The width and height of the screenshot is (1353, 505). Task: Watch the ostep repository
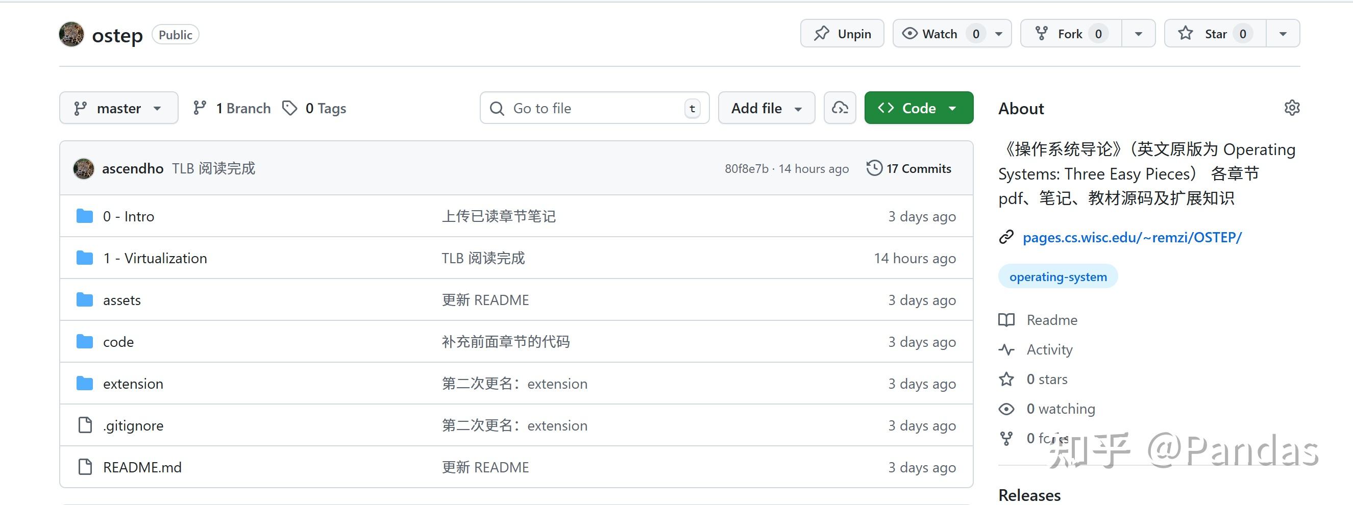(x=938, y=34)
